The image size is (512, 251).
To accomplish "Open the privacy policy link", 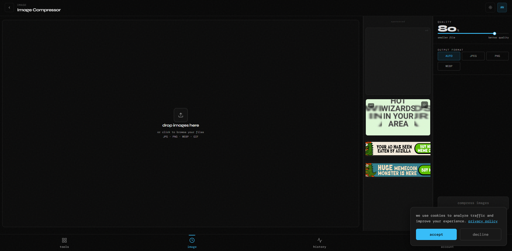I will (x=482, y=221).
